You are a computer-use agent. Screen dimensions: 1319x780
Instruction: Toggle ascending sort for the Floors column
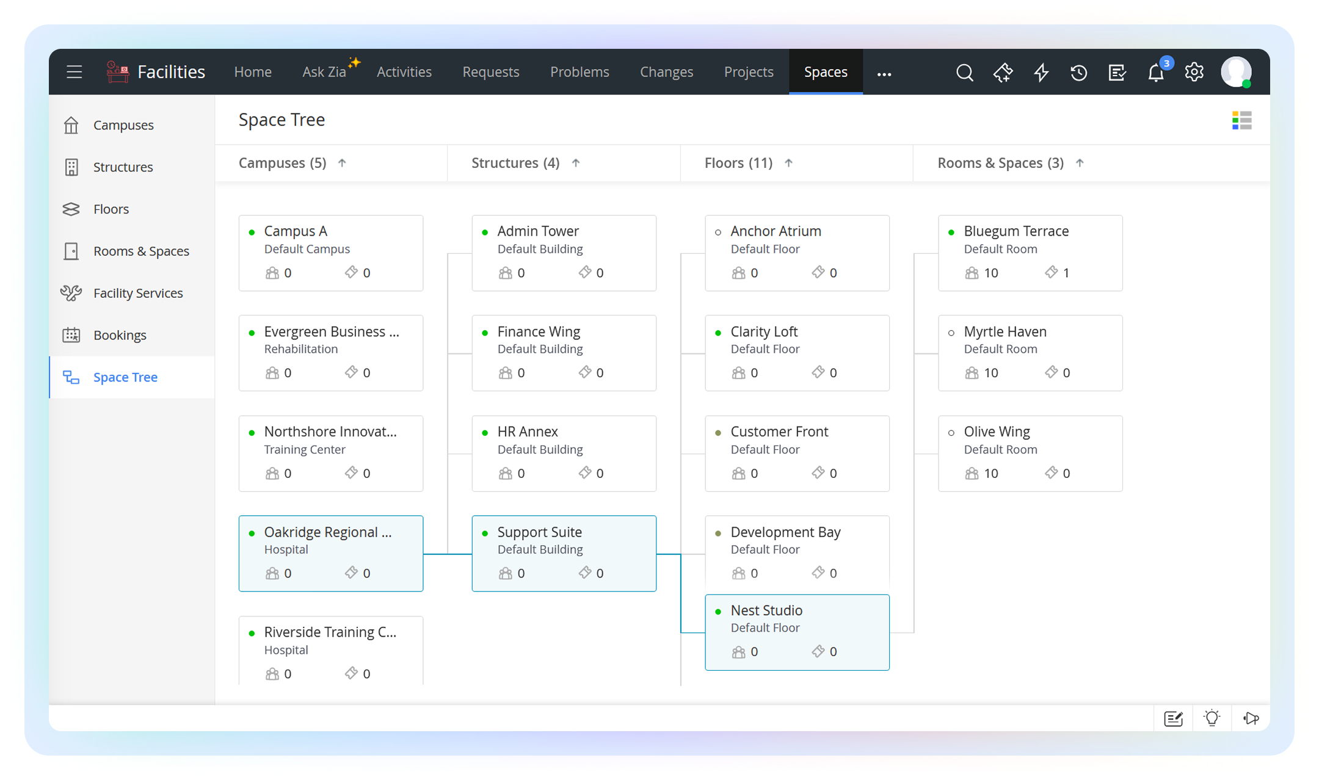point(789,163)
